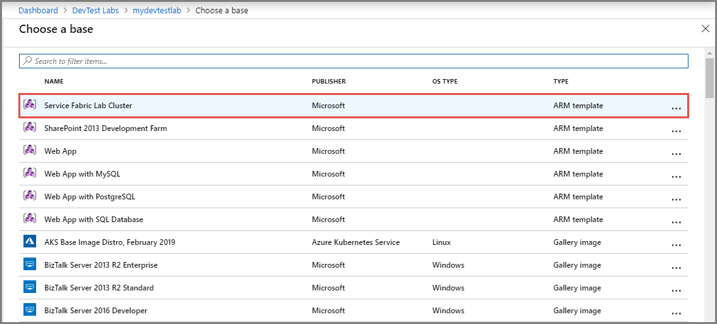Screen dimensions: 717x324
Task: Click the SharePoint 2013 Development Farm icon
Action: coord(30,128)
